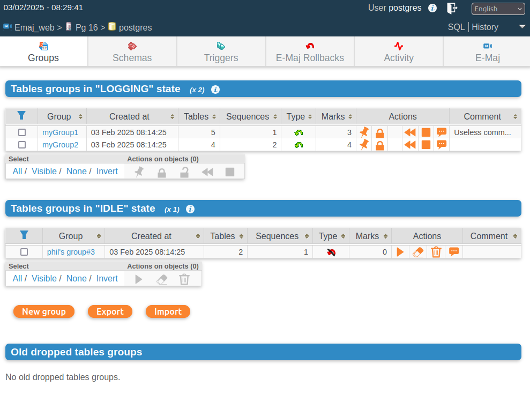Edit comment for myGroup1
This screenshot has width=530, height=394.
pyautogui.click(x=442, y=132)
